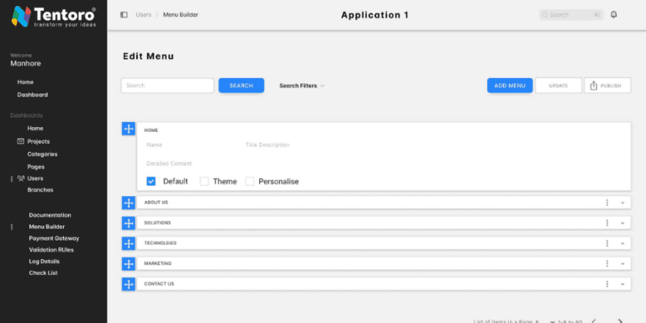
Task: Open the notifications bell
Action: (613, 15)
